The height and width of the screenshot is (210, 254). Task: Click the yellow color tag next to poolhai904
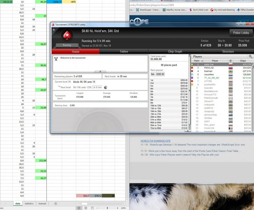(192, 85)
